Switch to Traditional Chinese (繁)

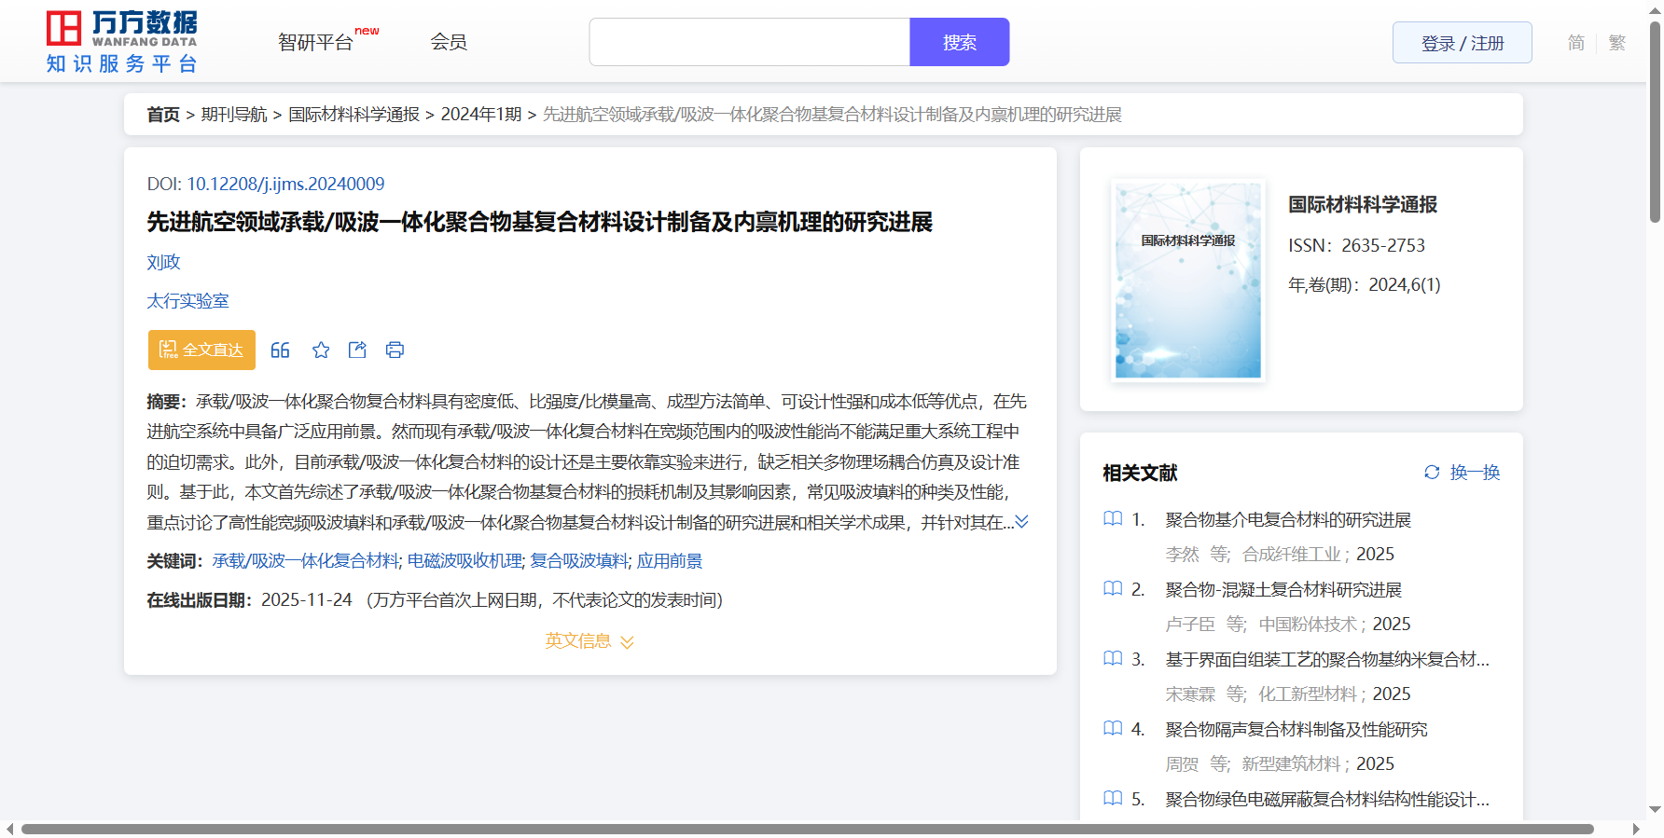pyautogui.click(x=1617, y=43)
